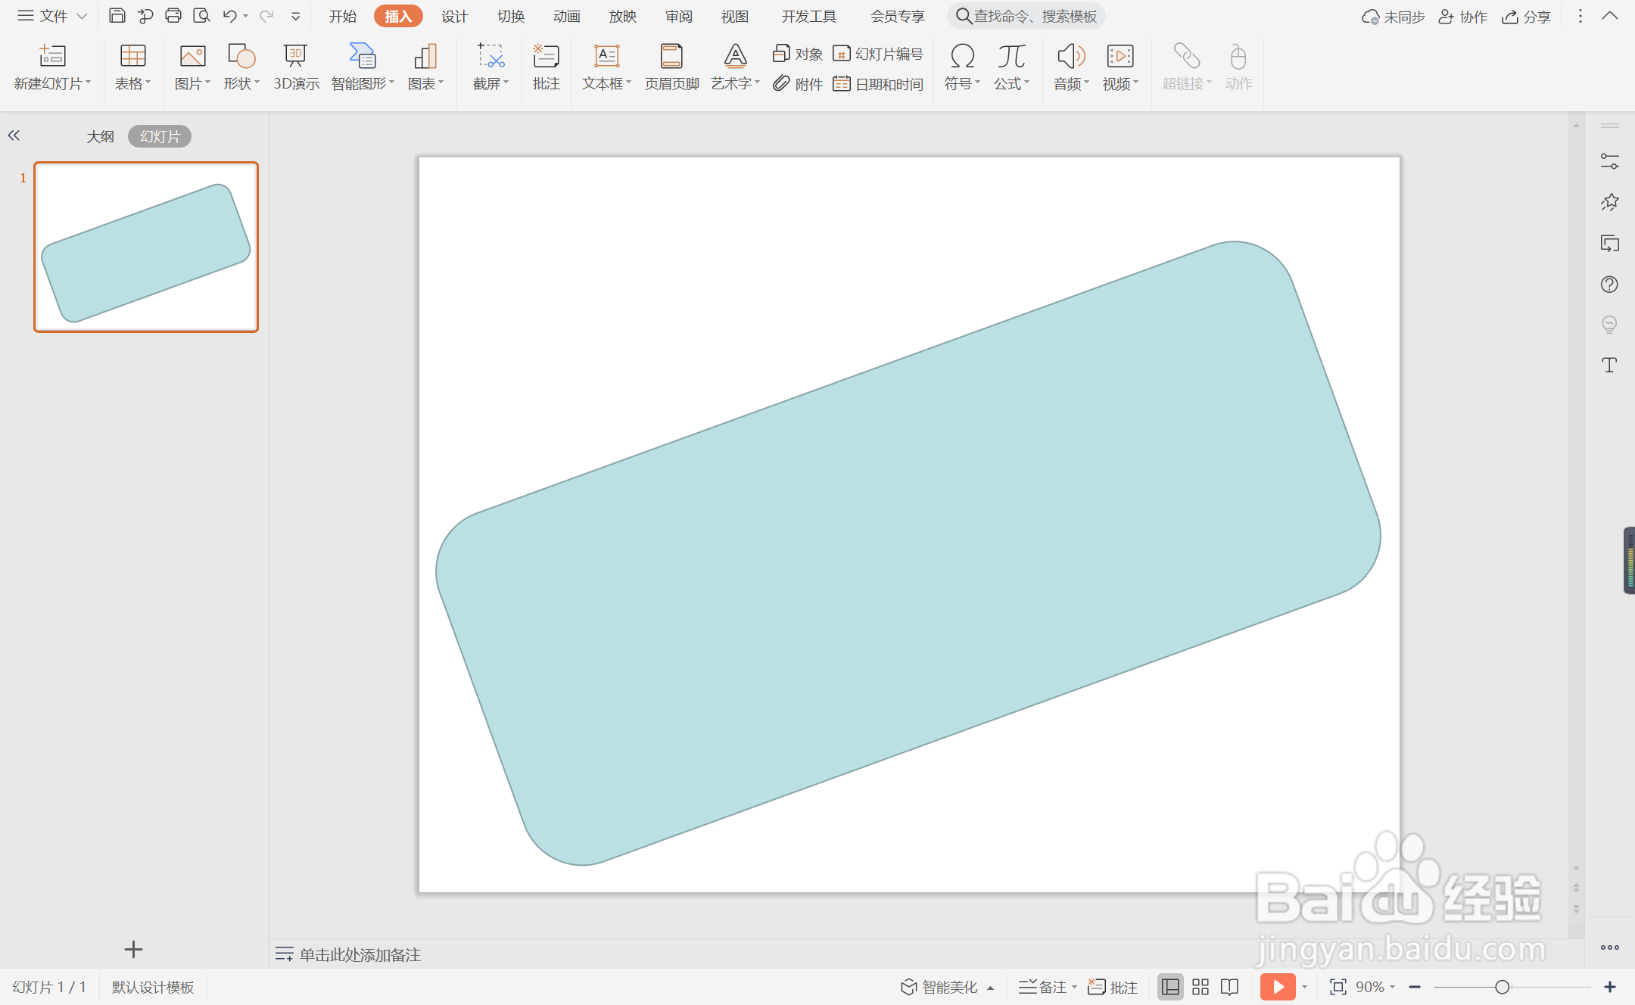Viewport: 1635px width, 1005px height.
Task: Open the 3D演示 presentation feature
Action: (x=295, y=58)
